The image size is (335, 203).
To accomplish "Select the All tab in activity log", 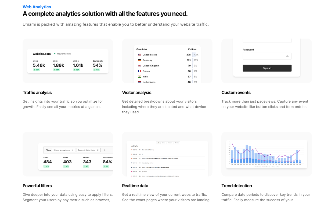I will [x=158, y=143].
